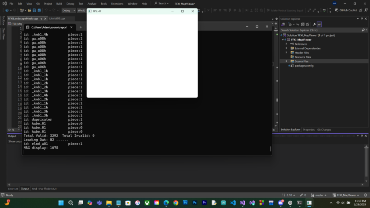
Task: Click Google Chrome icon in the taskbar
Action: point(176,203)
